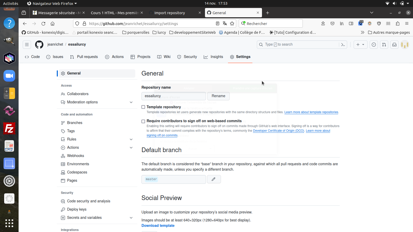Viewport: 413px width, 232px height.
Task: Select the Import repository browser tab
Action: pos(169,13)
